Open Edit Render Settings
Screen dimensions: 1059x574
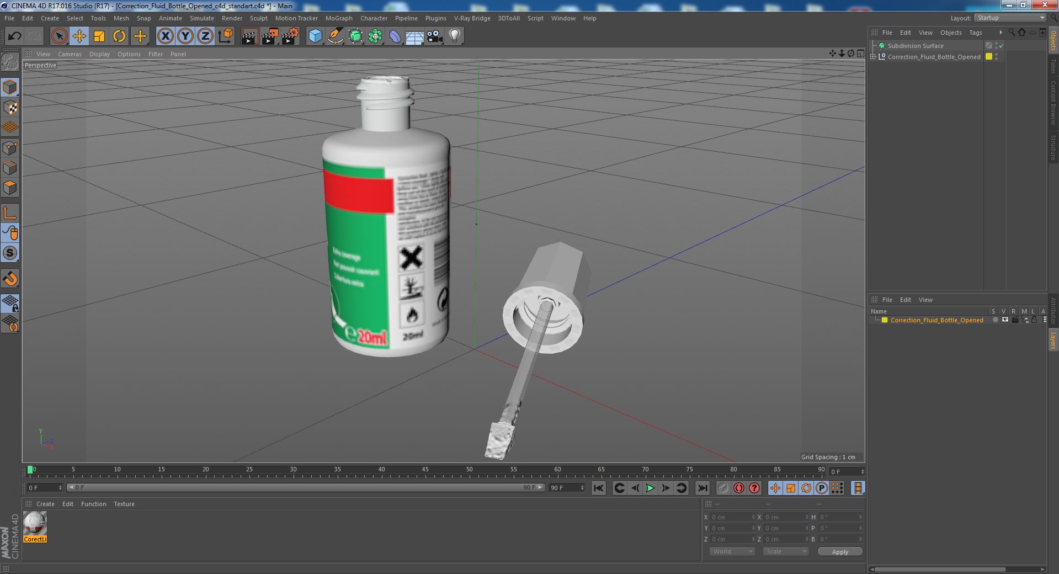pos(290,36)
